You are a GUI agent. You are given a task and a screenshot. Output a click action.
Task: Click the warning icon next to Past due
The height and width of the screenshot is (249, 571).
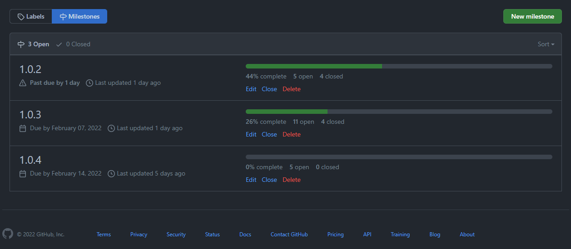click(23, 83)
